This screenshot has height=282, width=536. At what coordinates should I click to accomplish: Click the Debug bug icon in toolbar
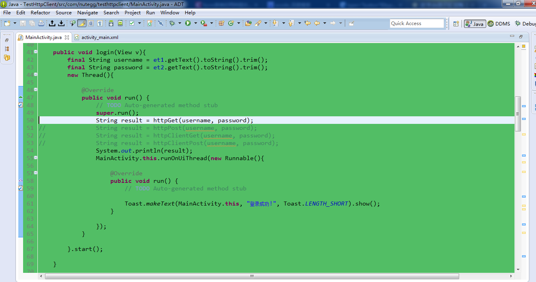point(172,23)
